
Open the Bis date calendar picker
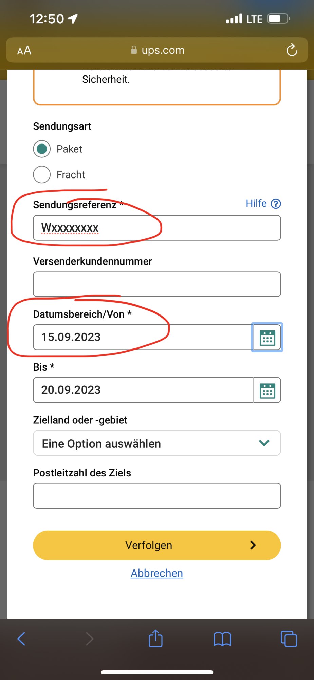pos(267,390)
